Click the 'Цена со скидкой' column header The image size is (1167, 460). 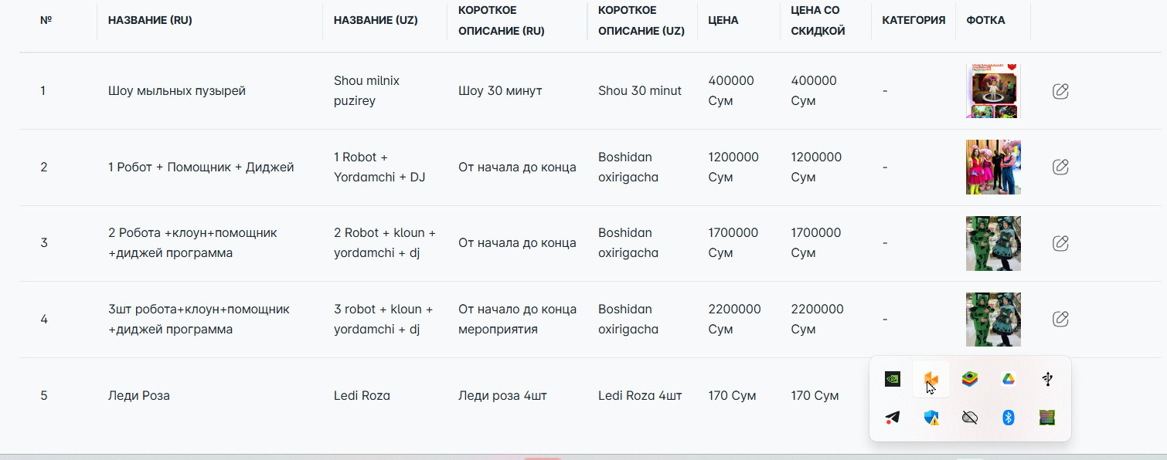click(818, 21)
